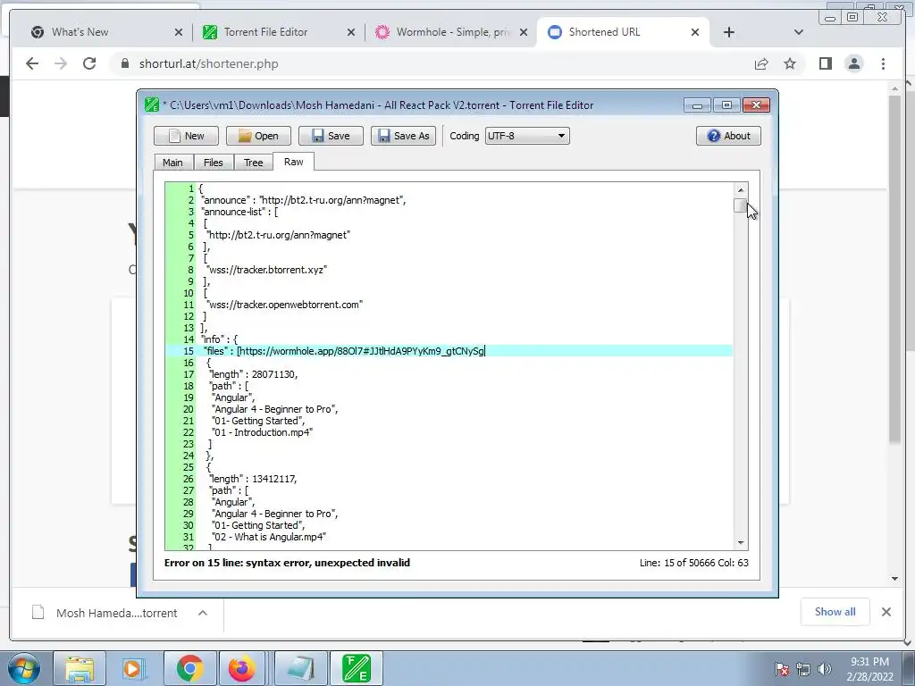The image size is (915, 686).
Task: Switch to the Main tab
Action: [172, 163]
